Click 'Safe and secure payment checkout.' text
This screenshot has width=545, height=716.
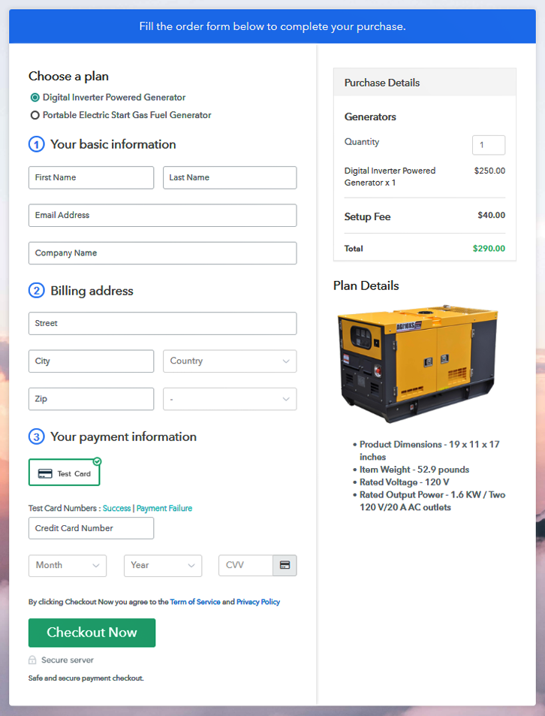click(86, 678)
